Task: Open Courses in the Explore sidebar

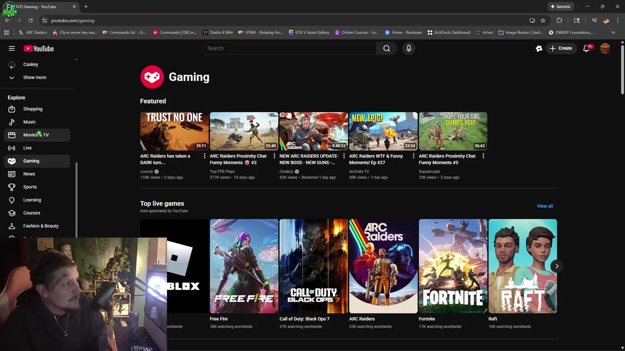Action: click(x=38, y=213)
